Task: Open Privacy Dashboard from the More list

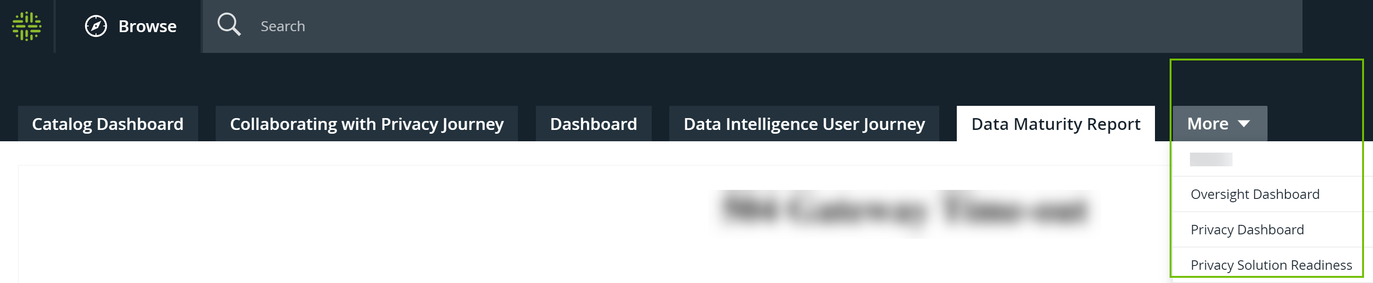Action: 1247,230
